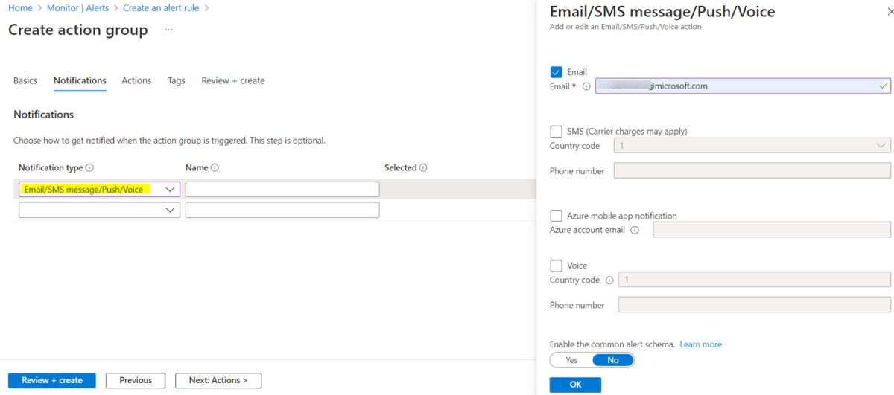Tick the Voice checkbox
Image resolution: width=894 pixels, height=395 pixels.
coord(556,266)
